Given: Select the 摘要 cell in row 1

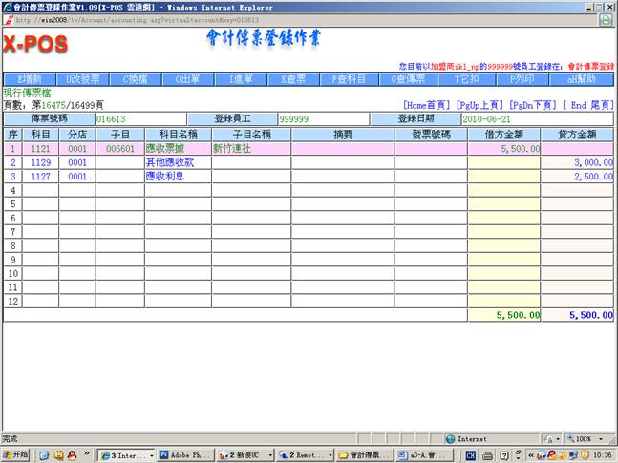Looking at the screenshot, I should click(x=342, y=149).
